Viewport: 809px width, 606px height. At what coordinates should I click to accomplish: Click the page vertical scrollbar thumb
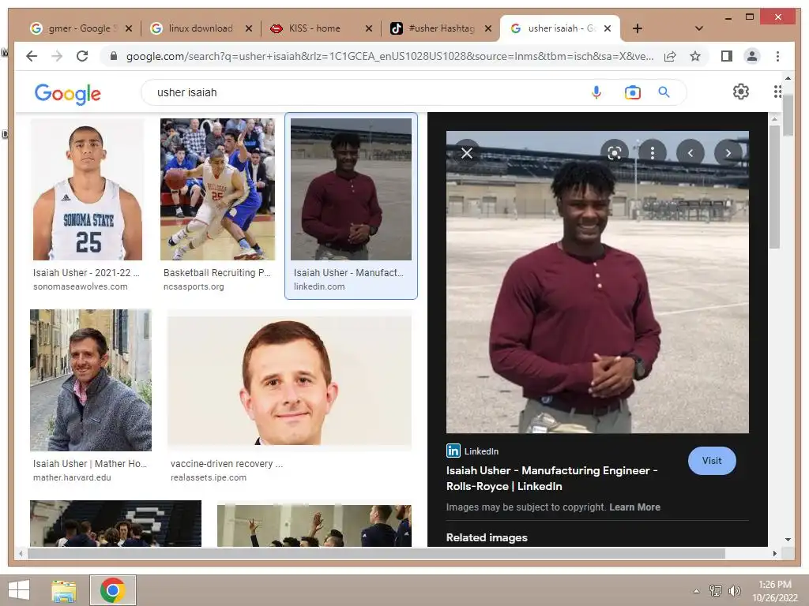pos(788,114)
